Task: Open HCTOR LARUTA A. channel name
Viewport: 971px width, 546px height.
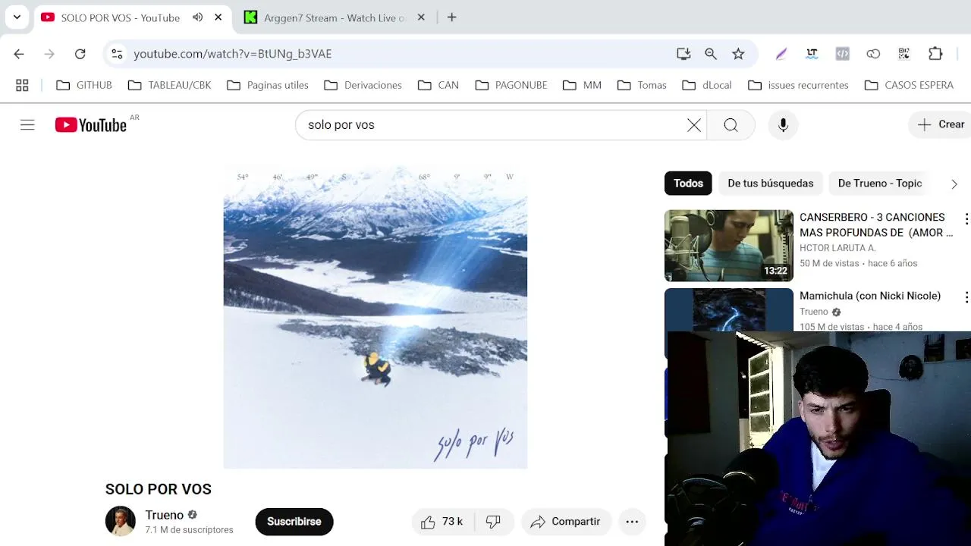Action: [x=837, y=248]
